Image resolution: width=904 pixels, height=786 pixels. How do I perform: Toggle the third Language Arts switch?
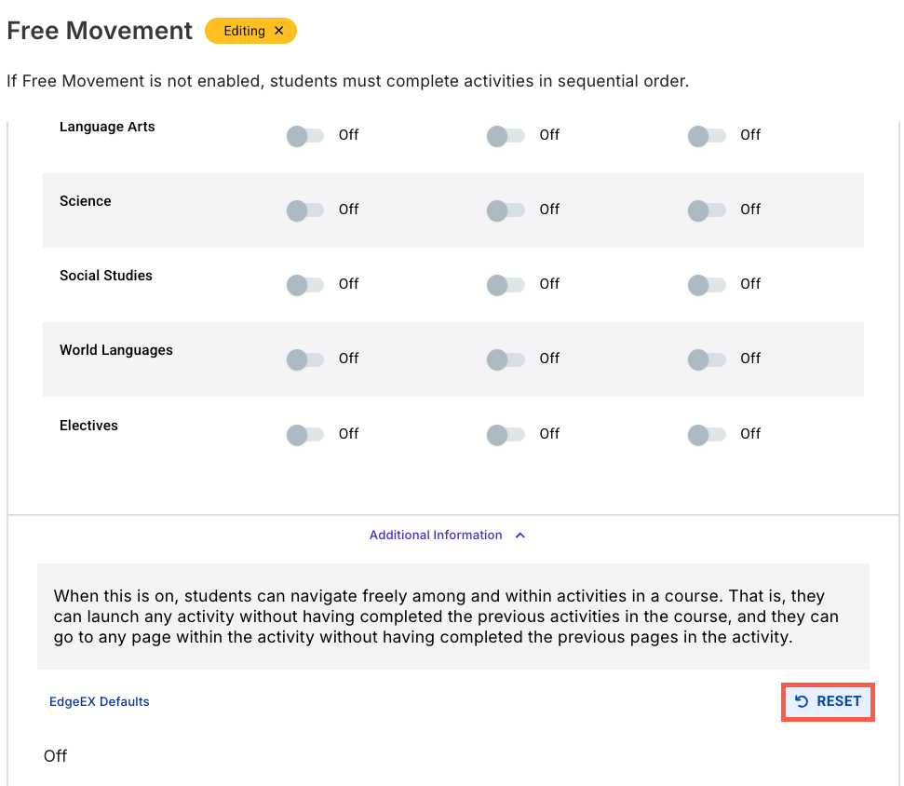coord(707,136)
